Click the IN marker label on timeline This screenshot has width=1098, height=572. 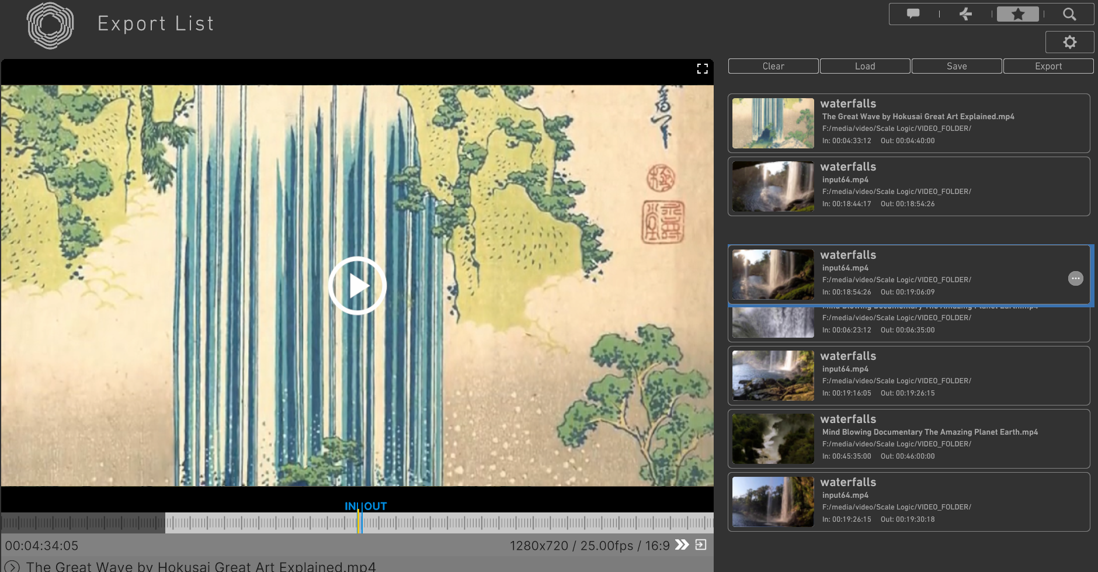coord(351,507)
